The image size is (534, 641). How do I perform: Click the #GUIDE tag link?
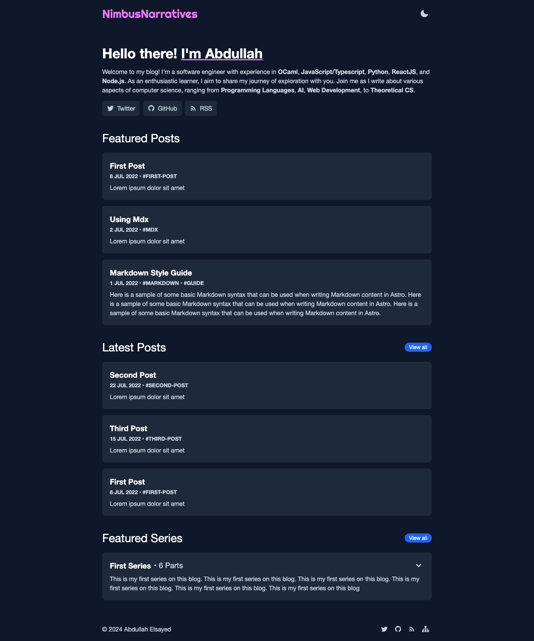(193, 283)
